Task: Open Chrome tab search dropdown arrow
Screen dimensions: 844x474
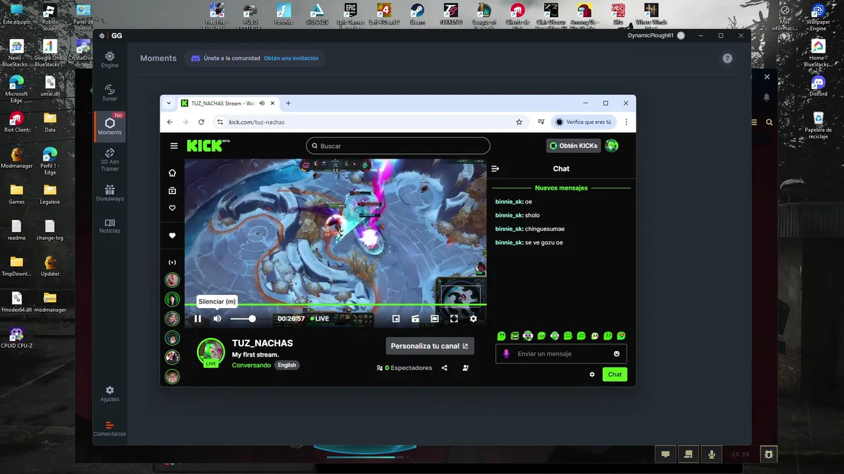Action: (x=169, y=103)
